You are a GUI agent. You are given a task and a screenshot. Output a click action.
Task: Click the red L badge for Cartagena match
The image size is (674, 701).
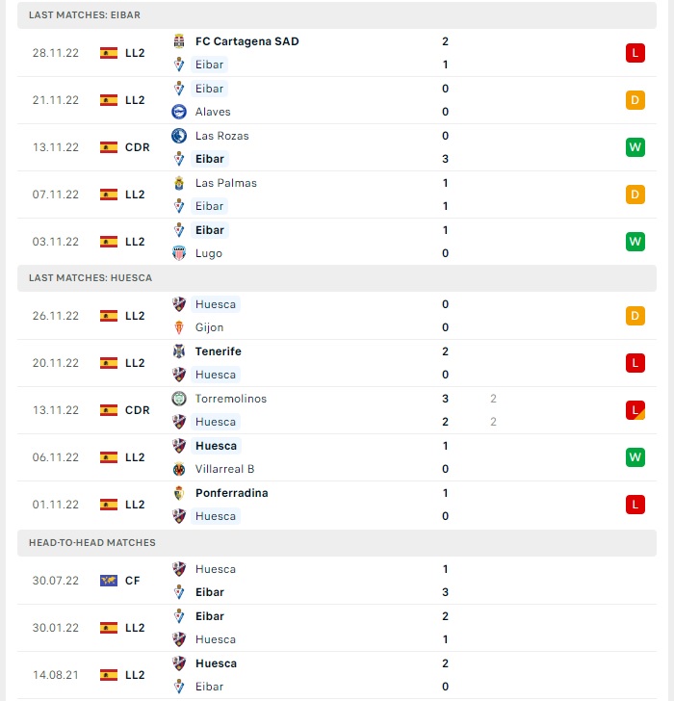tap(635, 53)
